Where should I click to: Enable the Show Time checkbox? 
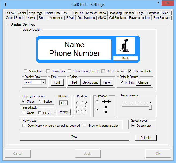(48, 71)
